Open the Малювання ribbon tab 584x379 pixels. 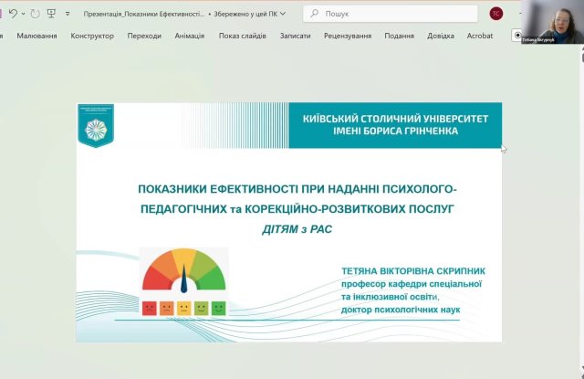click(36, 36)
